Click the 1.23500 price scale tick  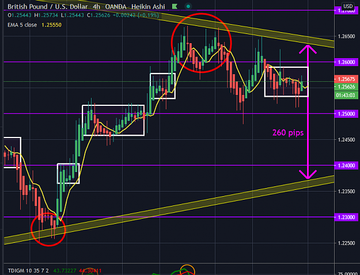(346, 191)
